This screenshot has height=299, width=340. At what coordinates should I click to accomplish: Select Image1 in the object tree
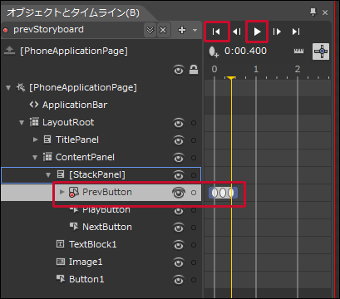(86, 262)
